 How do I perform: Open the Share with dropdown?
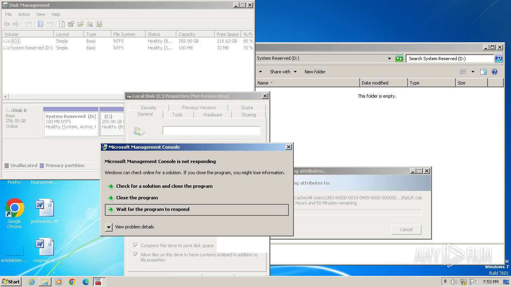click(x=283, y=72)
